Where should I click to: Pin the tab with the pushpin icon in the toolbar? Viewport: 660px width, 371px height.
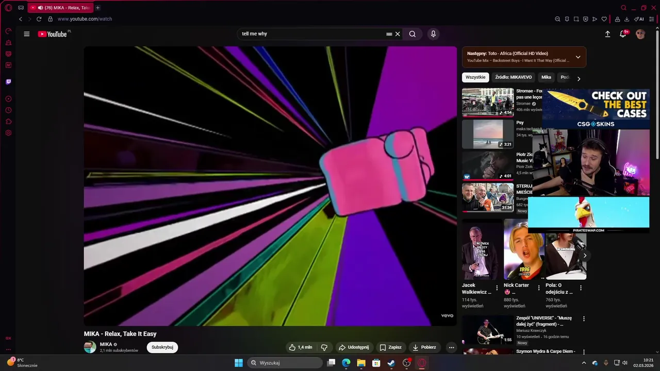click(567, 19)
